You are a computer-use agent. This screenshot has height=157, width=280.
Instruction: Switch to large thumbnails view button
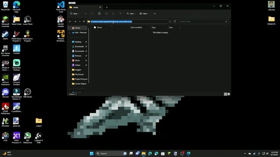pyautogui.click(x=229, y=94)
